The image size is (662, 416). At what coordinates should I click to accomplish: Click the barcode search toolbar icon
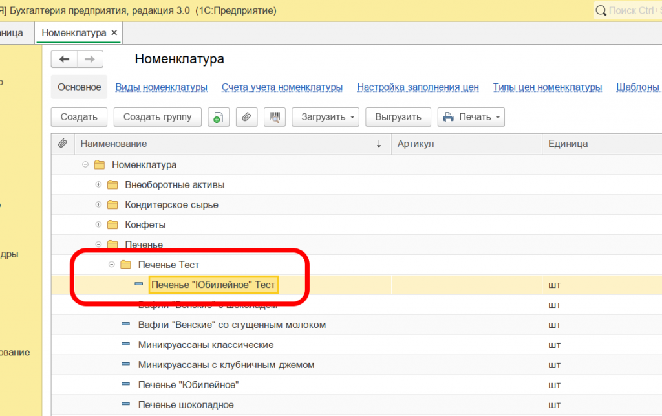pyautogui.click(x=275, y=117)
